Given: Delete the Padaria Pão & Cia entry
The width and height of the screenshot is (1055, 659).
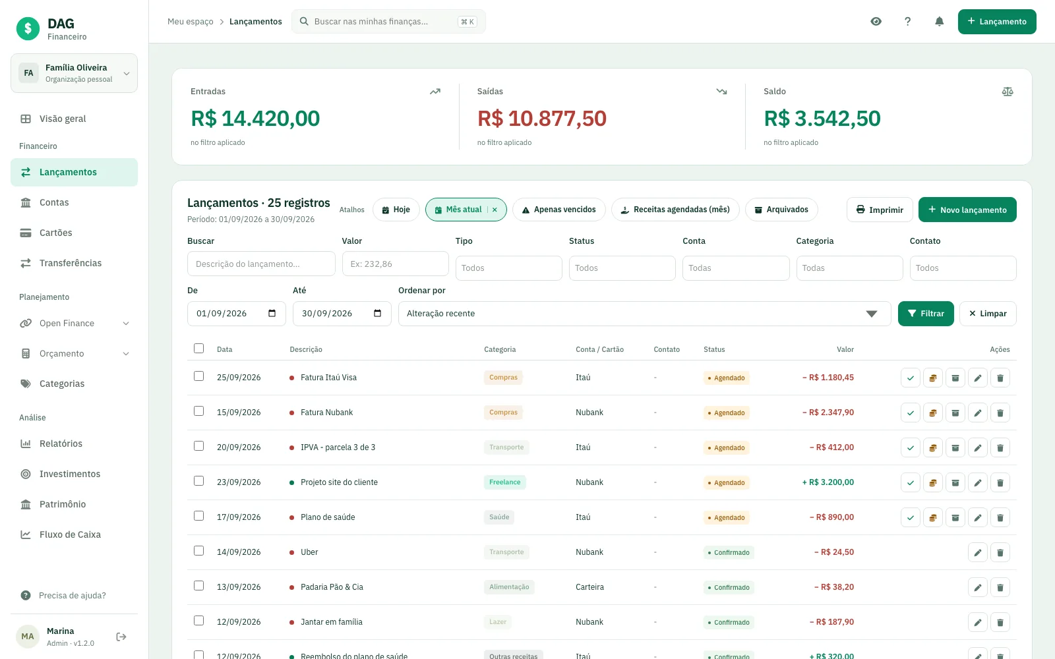Looking at the screenshot, I should tap(1000, 587).
